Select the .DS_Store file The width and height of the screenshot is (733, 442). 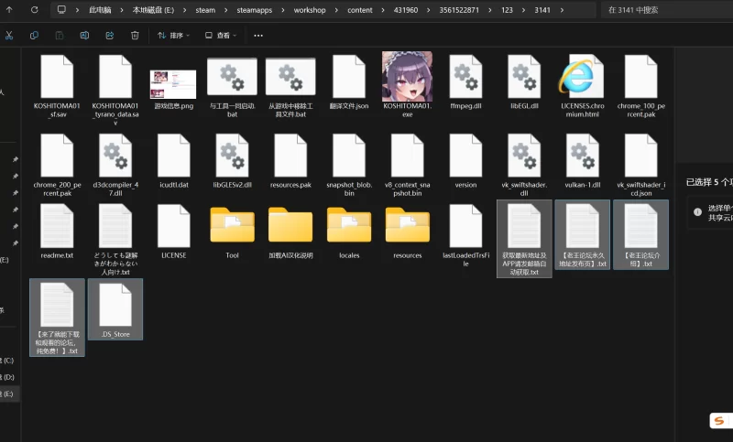115,309
